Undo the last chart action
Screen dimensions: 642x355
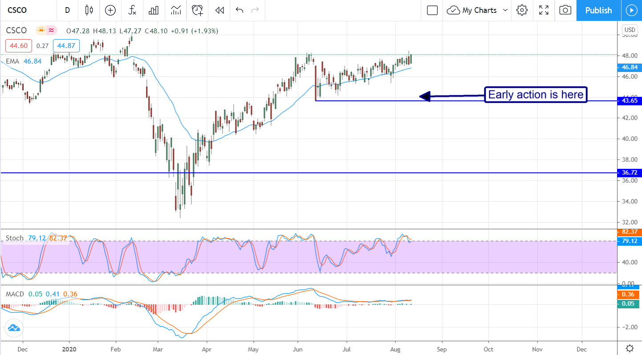tap(240, 10)
